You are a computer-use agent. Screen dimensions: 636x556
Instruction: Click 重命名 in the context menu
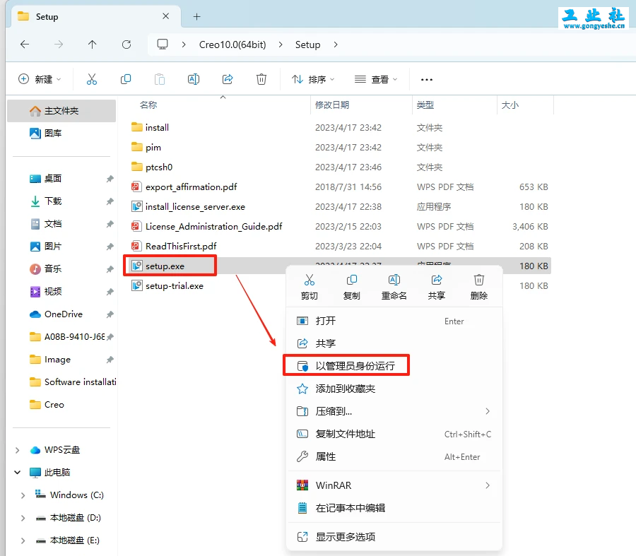click(x=394, y=287)
